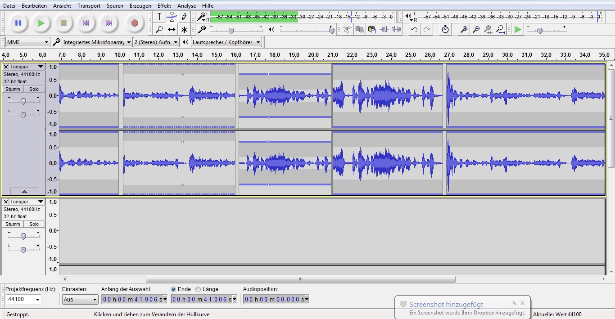Click the Skip to Start button
This screenshot has width=615, height=319.
(x=86, y=23)
